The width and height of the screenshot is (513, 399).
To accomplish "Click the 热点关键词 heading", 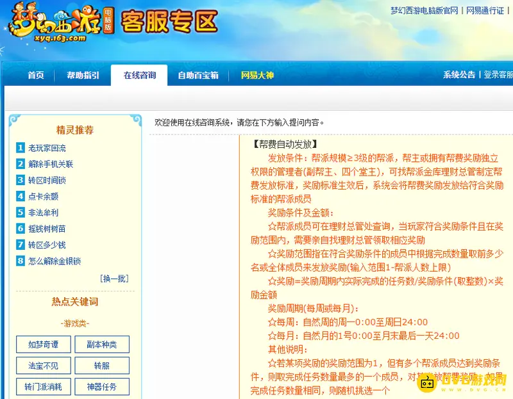I will tap(75, 302).
